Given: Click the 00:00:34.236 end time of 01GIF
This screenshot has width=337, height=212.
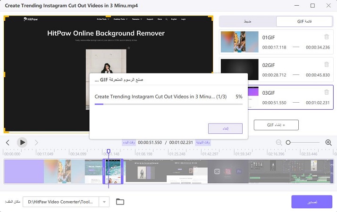Looking at the screenshot, I should tap(318, 48).
